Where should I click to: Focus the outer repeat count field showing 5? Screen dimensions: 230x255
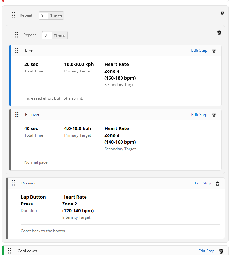tap(43, 16)
